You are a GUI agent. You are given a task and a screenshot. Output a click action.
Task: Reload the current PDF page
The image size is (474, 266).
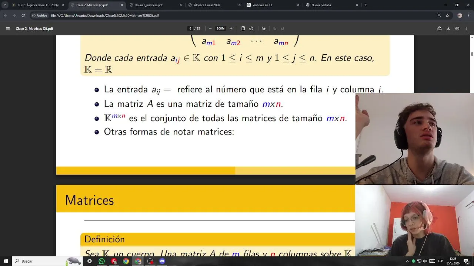click(23, 16)
